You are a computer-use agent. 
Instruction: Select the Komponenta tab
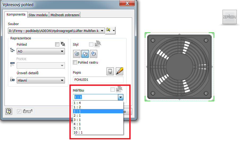tap(16, 15)
